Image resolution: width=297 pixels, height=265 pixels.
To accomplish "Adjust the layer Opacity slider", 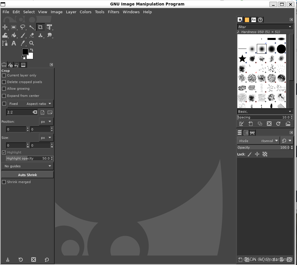I will [265, 147].
